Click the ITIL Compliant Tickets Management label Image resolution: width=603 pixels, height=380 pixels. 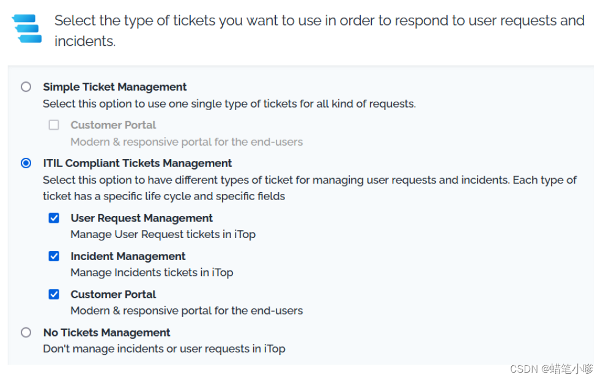pyautogui.click(x=137, y=163)
